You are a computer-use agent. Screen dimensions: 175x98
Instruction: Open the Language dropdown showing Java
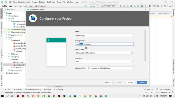pyautogui.click(x=104, y=62)
